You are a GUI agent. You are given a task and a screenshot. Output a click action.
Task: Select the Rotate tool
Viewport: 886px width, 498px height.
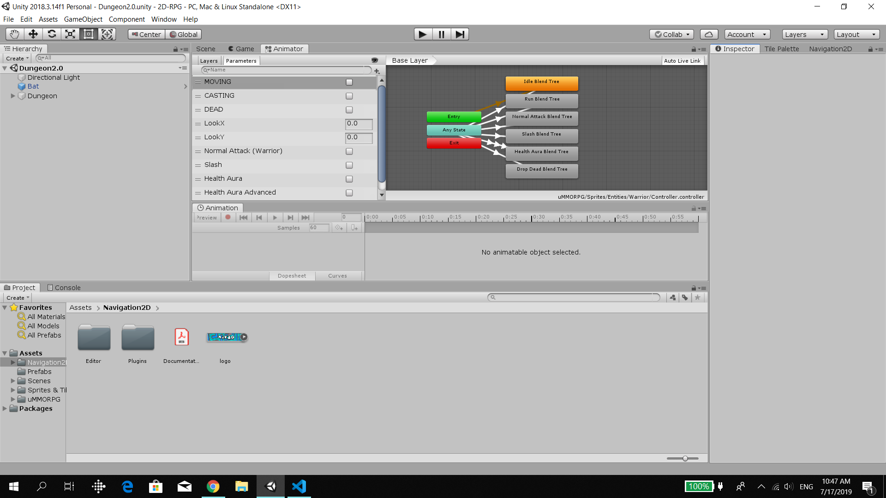coord(52,34)
